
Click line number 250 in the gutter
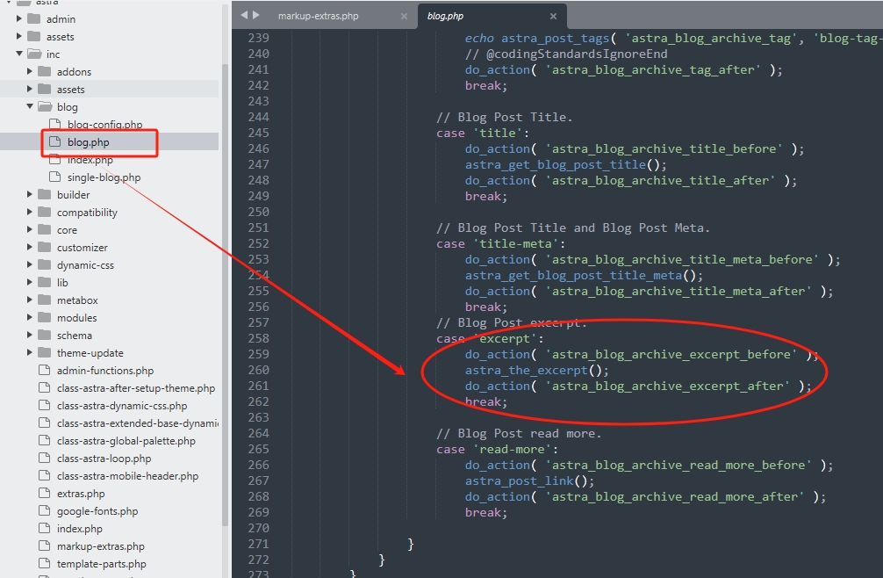pos(258,212)
